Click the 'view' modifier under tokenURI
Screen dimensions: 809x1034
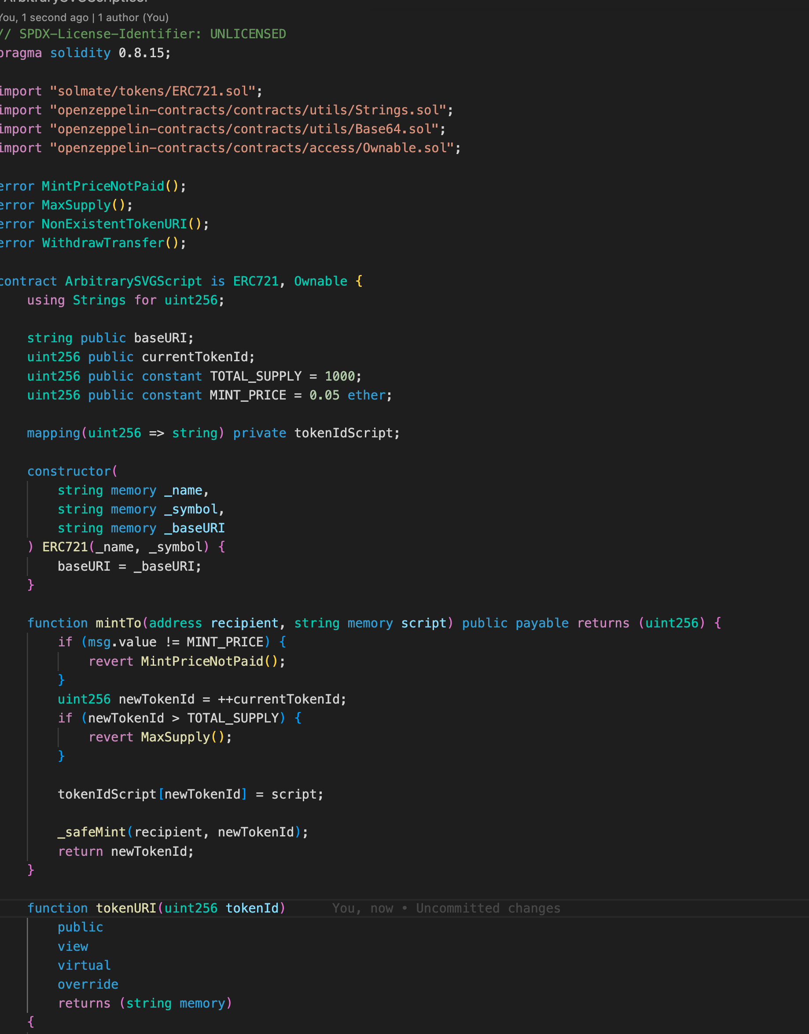[73, 946]
